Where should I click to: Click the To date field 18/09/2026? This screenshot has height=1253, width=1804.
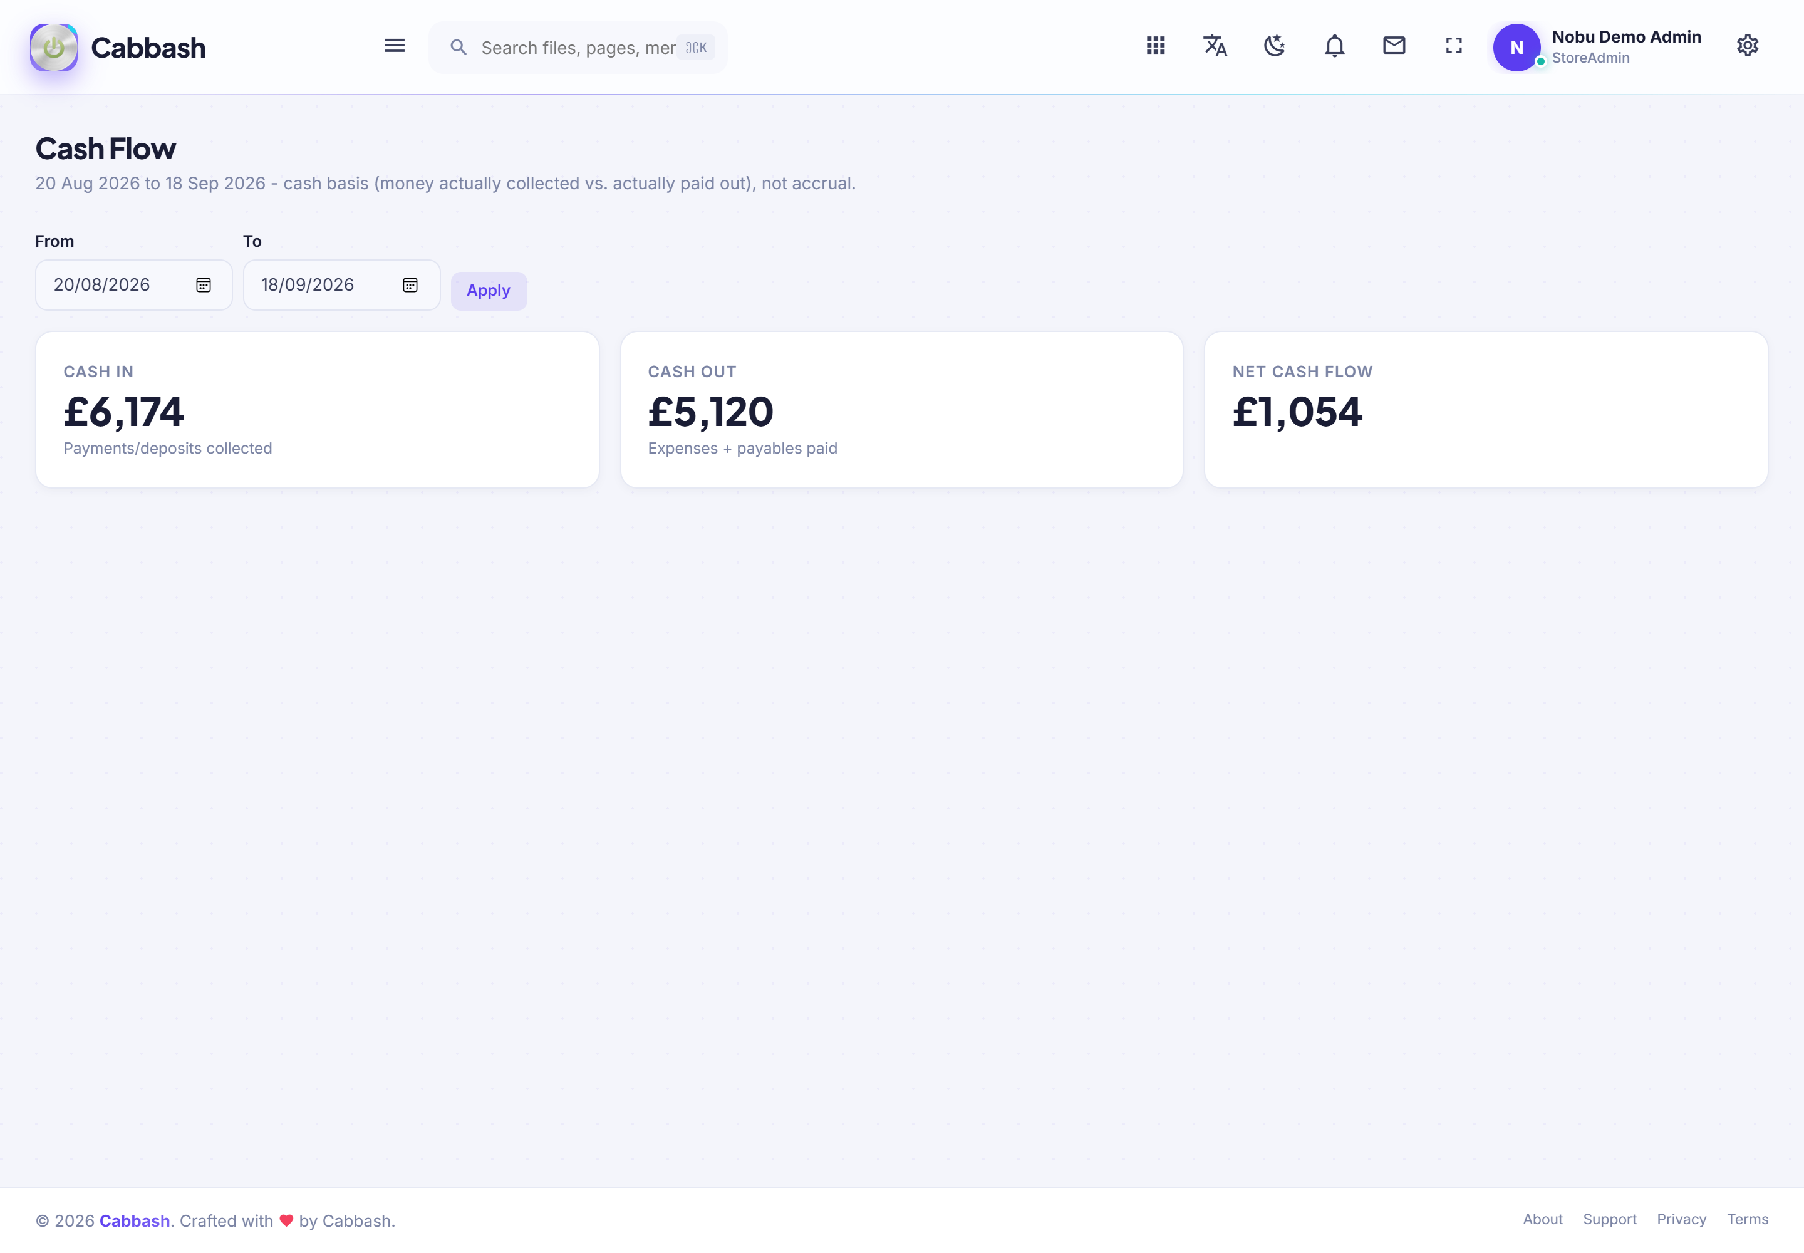pos(341,285)
